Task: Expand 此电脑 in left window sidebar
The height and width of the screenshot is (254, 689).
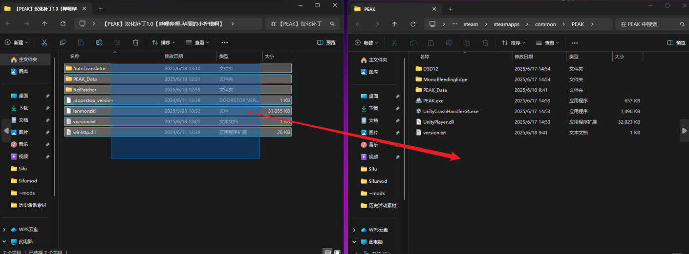Action: (x=4, y=242)
